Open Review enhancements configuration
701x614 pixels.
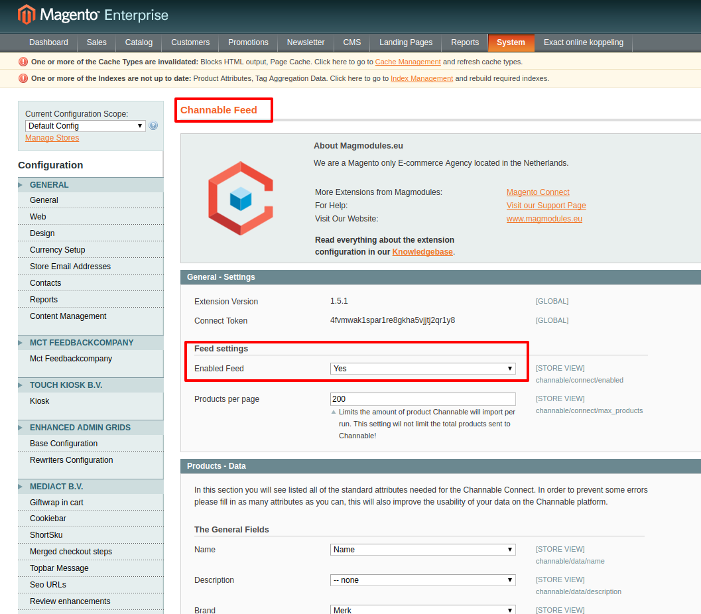[x=91, y=601]
